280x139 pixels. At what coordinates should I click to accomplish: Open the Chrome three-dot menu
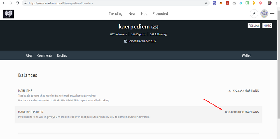point(276,3)
